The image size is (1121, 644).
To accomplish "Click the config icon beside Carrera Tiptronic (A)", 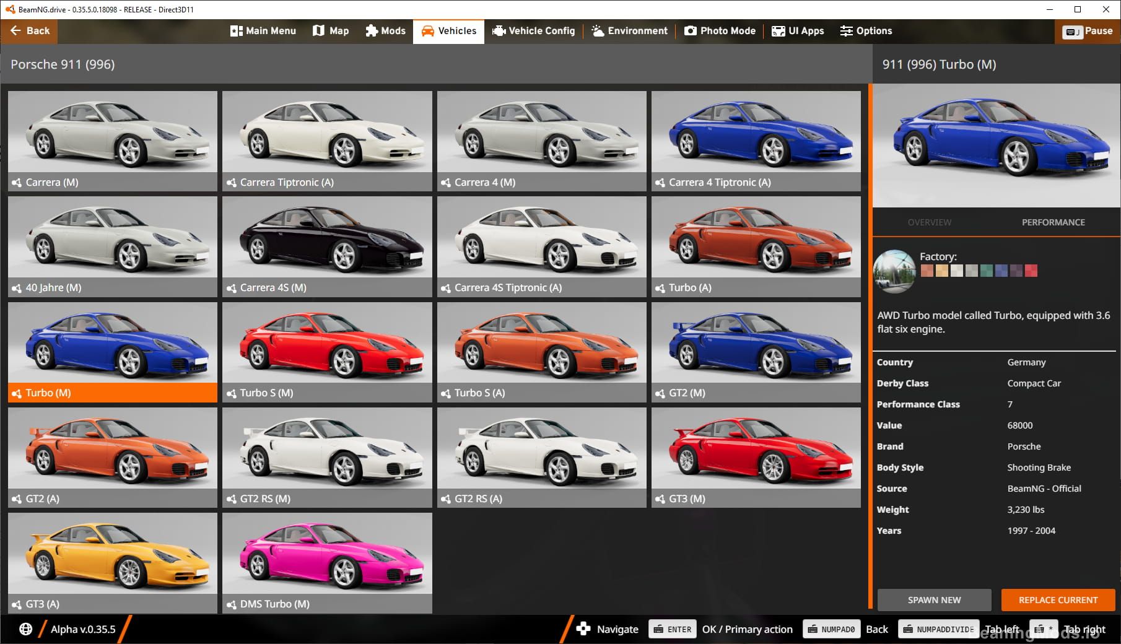I will coord(231,183).
